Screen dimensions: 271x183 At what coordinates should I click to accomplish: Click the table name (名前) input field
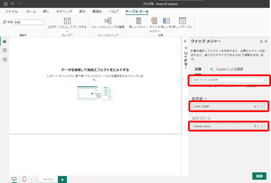coord(29,22)
